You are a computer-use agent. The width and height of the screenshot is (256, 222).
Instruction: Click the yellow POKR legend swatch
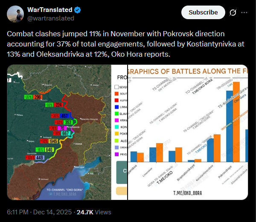116,134
